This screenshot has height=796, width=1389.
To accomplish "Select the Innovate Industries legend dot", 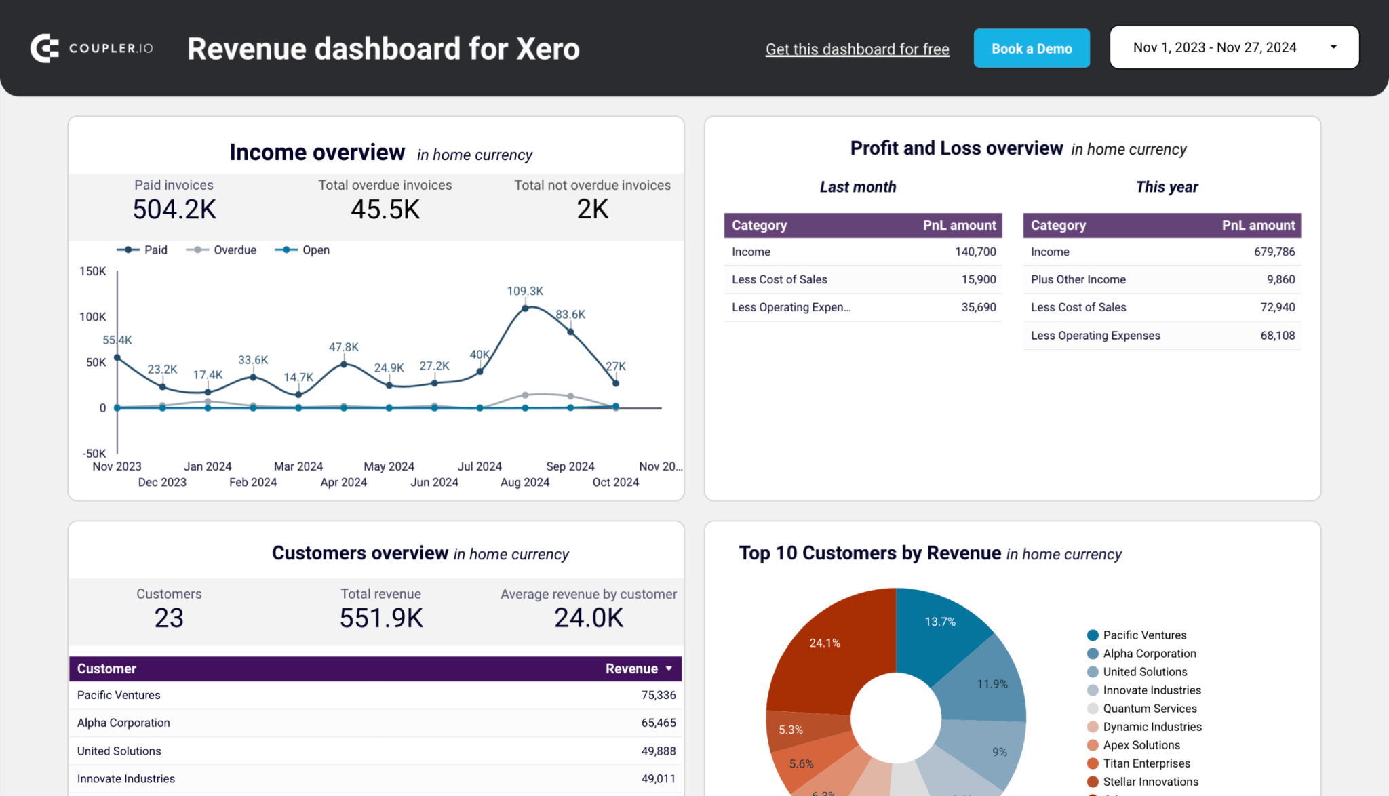I will coord(1092,690).
